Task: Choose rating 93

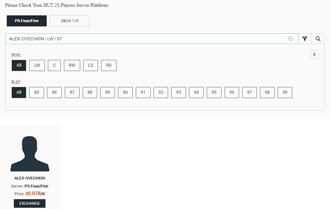Action: tap(179, 93)
